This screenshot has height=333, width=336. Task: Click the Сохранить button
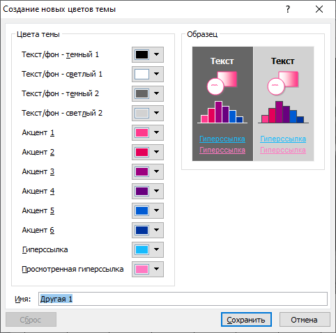point(246,320)
